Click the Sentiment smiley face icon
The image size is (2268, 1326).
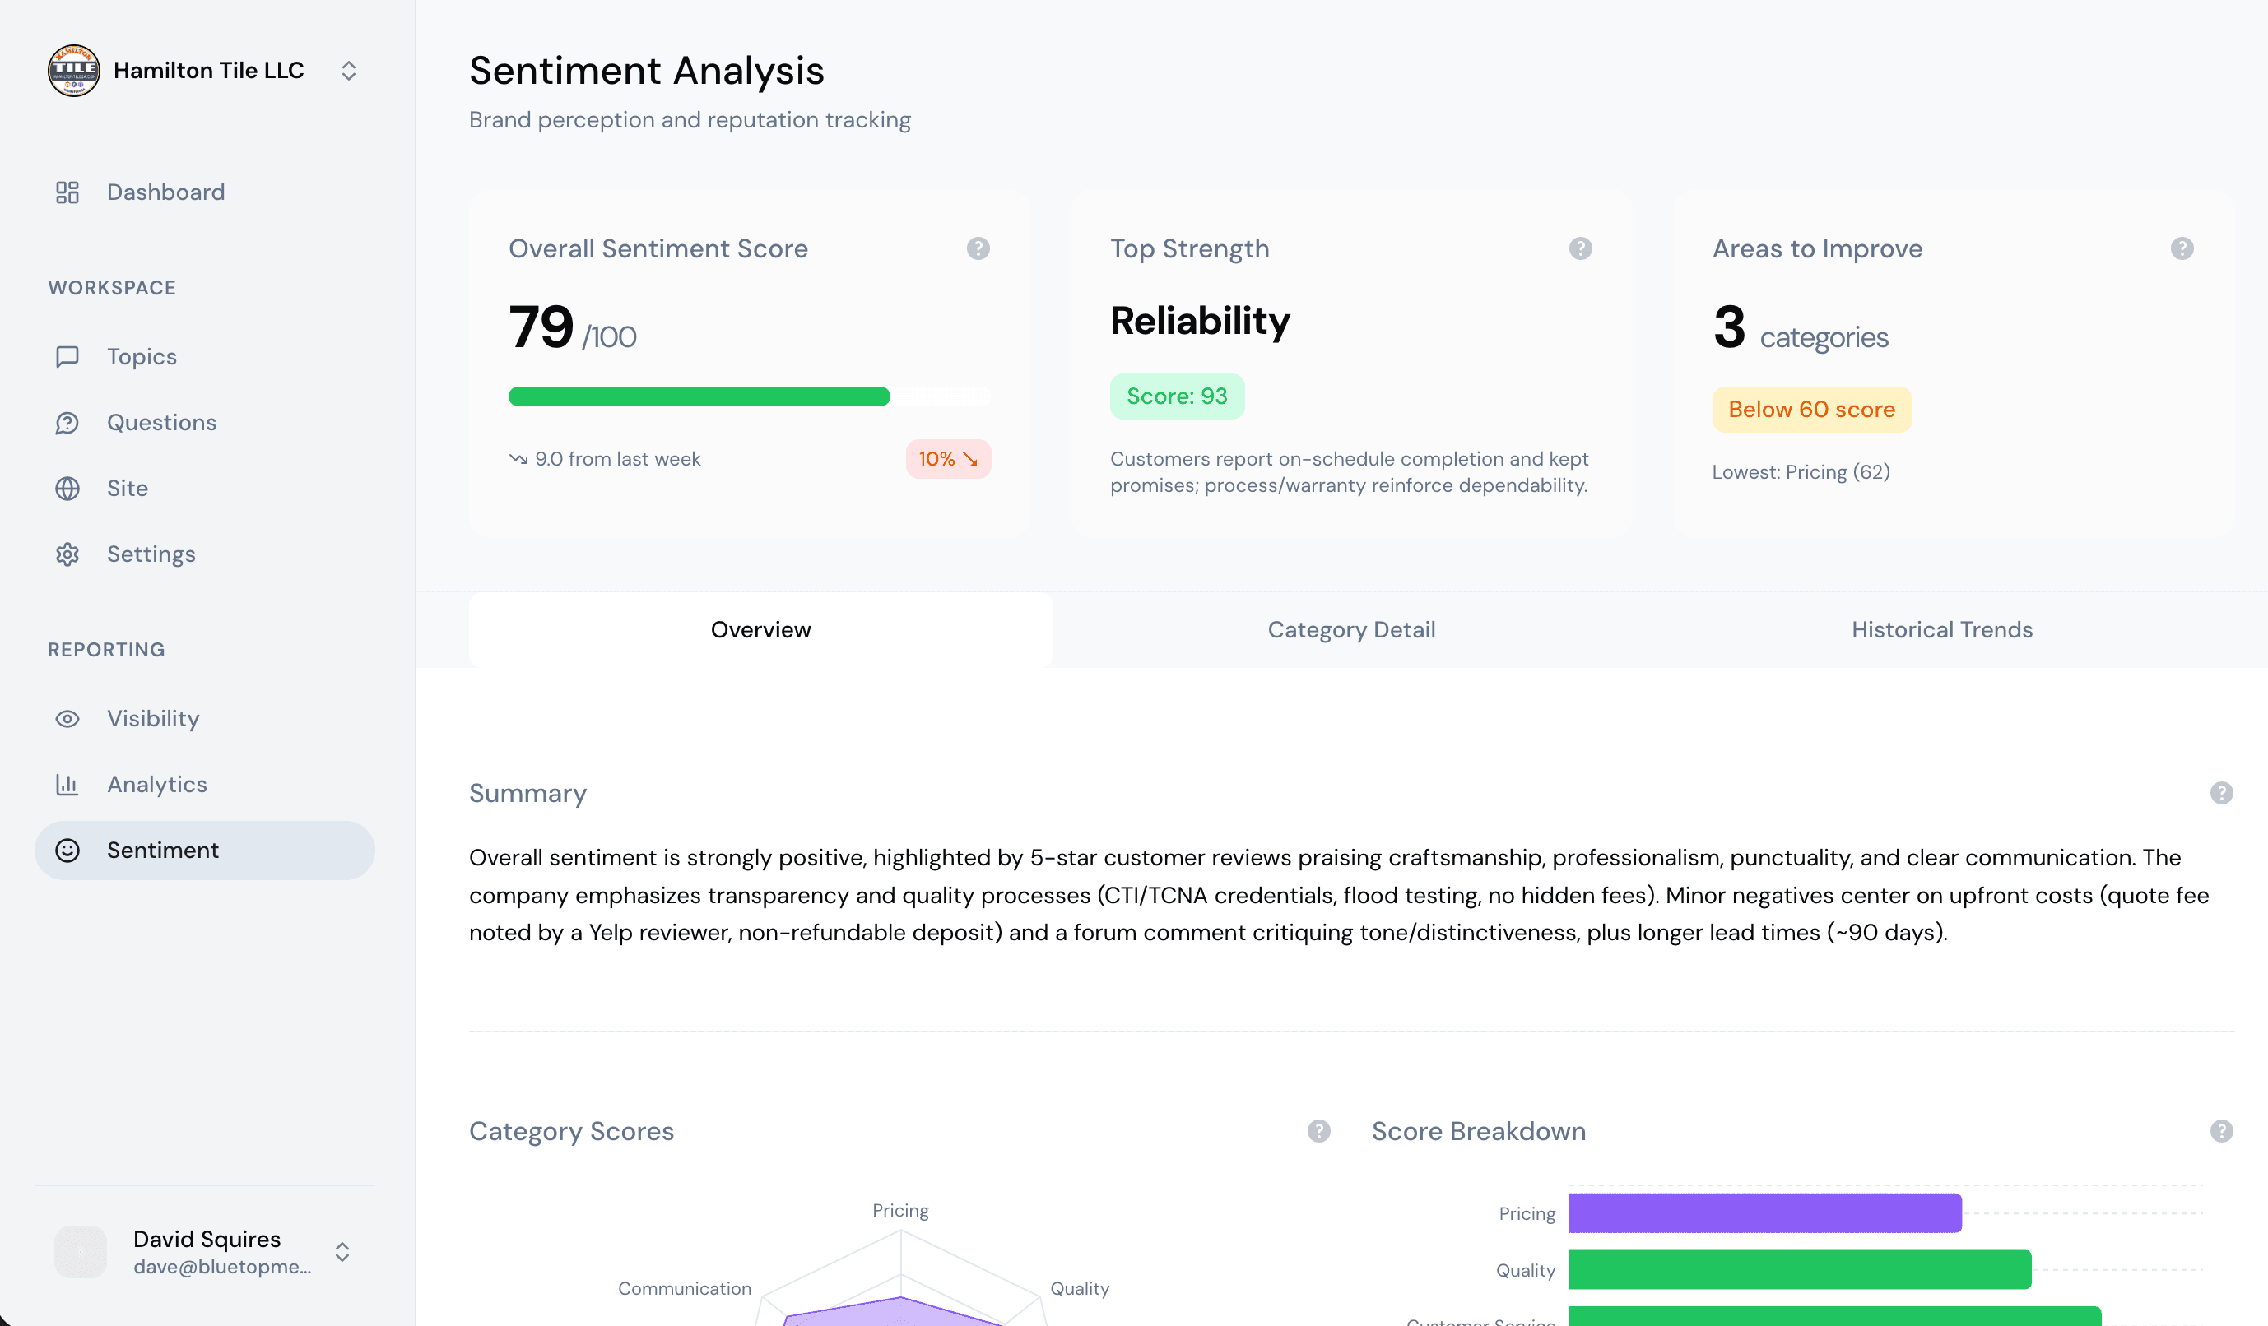tap(67, 849)
